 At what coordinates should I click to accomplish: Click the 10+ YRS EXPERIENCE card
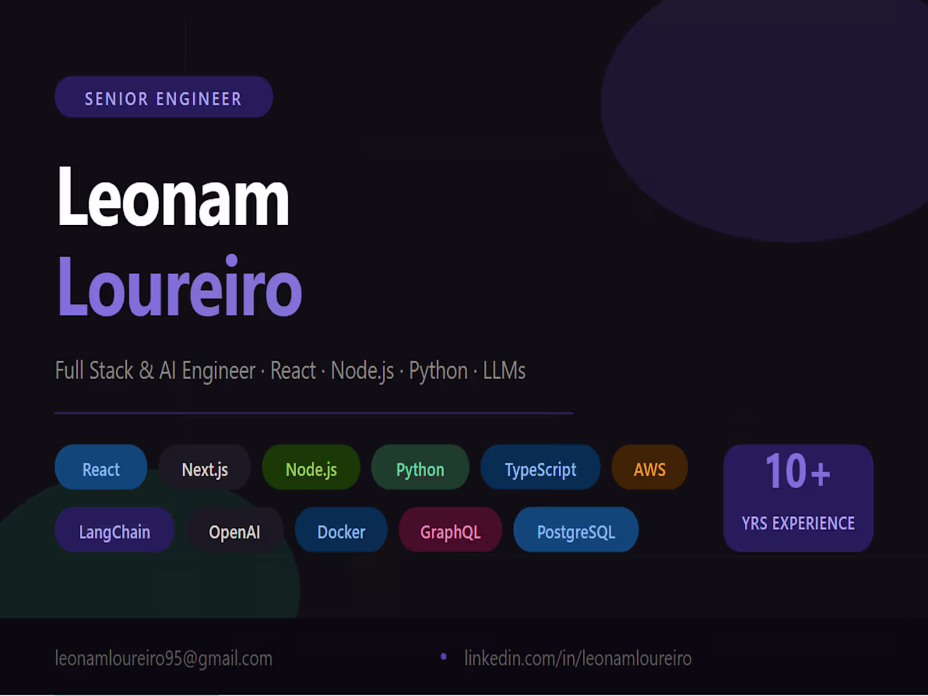coord(798,498)
